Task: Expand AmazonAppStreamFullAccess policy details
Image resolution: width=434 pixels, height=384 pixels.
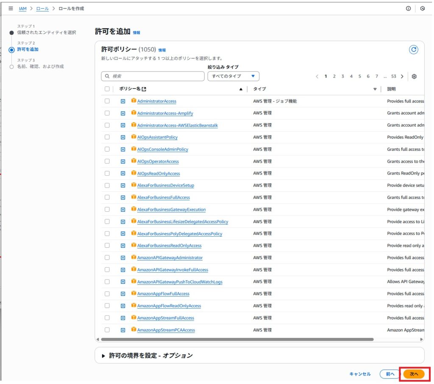Action: [x=123, y=318]
